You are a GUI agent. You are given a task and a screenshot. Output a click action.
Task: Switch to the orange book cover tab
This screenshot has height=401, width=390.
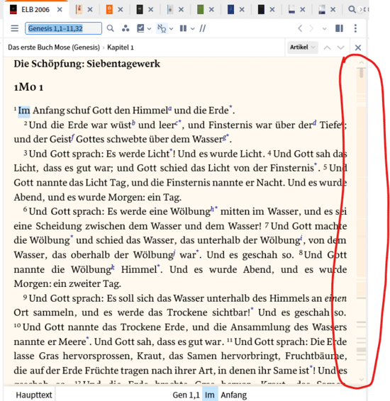point(109,10)
